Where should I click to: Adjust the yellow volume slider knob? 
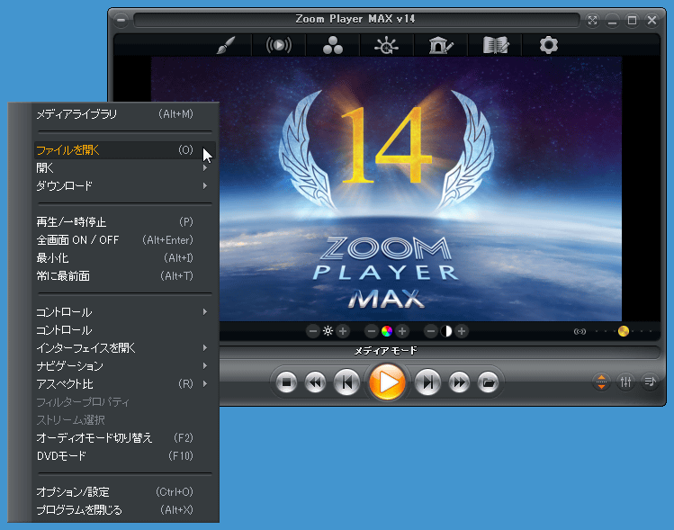coord(624,331)
